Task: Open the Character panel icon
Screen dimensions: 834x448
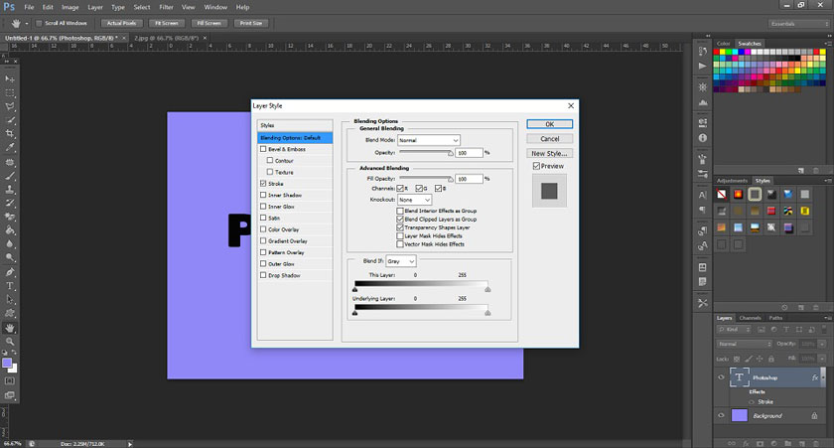Action: point(703,196)
